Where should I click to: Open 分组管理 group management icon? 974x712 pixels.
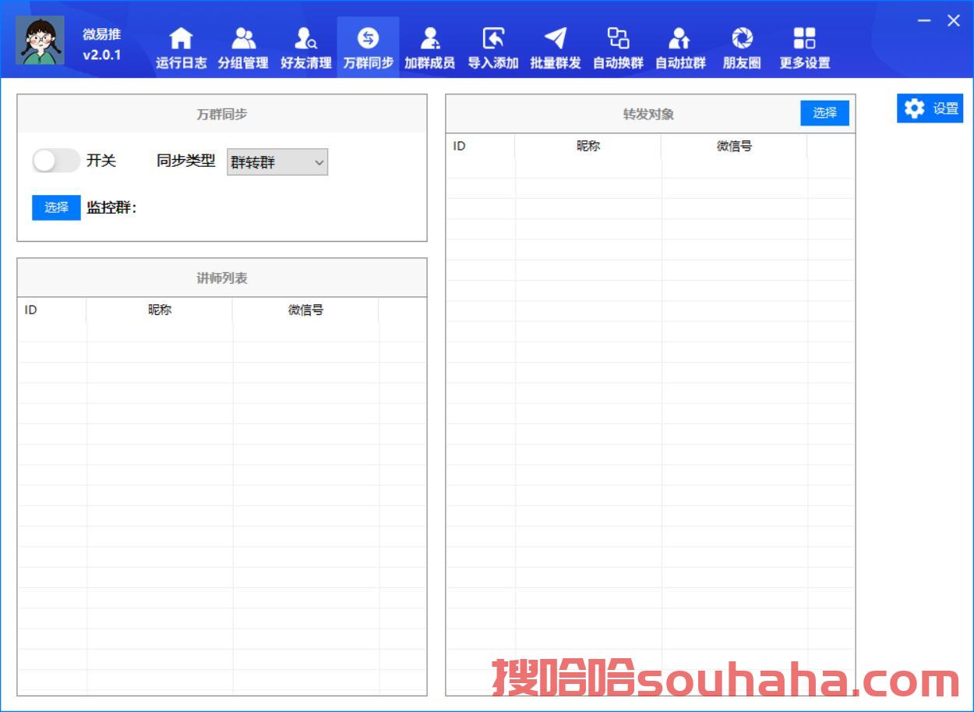coord(243,38)
